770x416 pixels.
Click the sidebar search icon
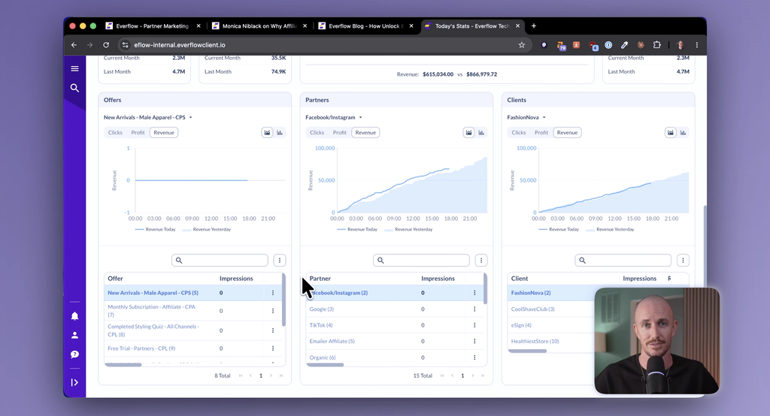click(x=74, y=88)
